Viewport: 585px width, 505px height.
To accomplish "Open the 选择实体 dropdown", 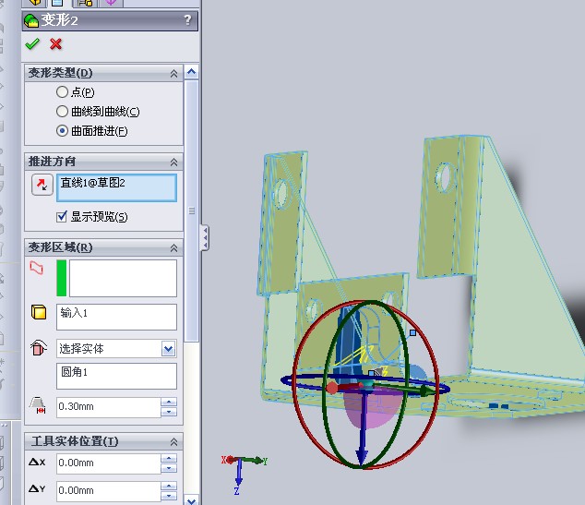I will 168,349.
